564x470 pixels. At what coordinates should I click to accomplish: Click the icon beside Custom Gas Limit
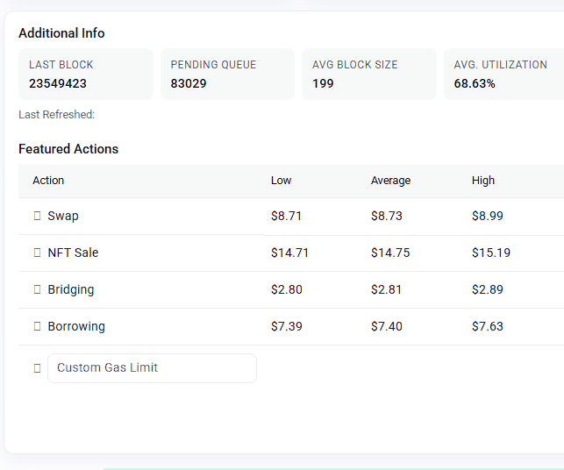tap(37, 368)
